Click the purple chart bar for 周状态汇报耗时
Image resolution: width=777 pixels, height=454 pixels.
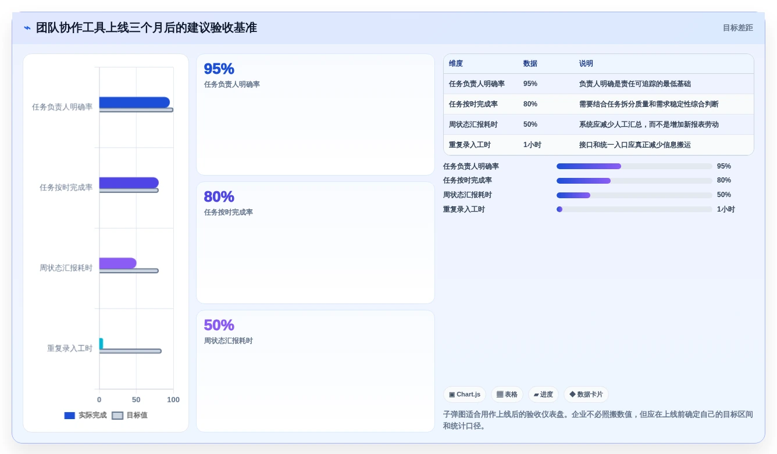click(118, 263)
